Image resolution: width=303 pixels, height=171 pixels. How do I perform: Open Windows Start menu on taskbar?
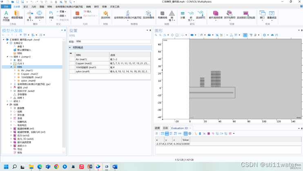pos(6,167)
